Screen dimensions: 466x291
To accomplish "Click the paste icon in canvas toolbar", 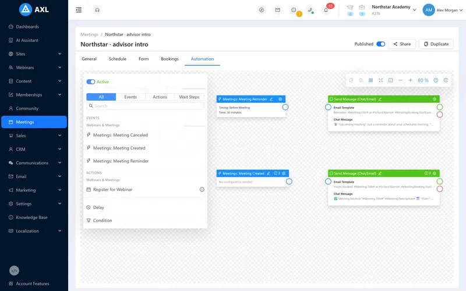I will click(361, 80).
